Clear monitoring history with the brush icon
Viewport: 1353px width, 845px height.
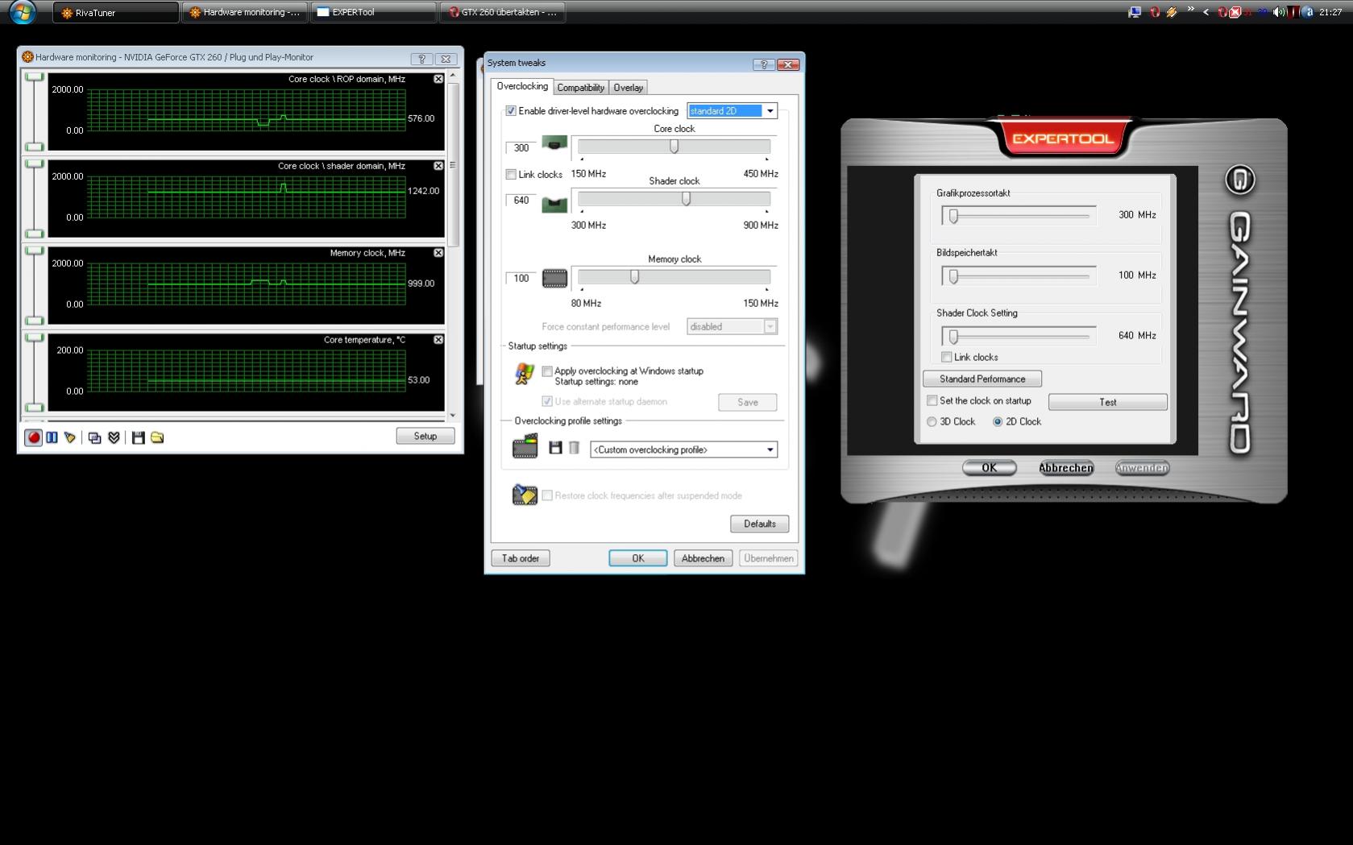[x=70, y=437]
